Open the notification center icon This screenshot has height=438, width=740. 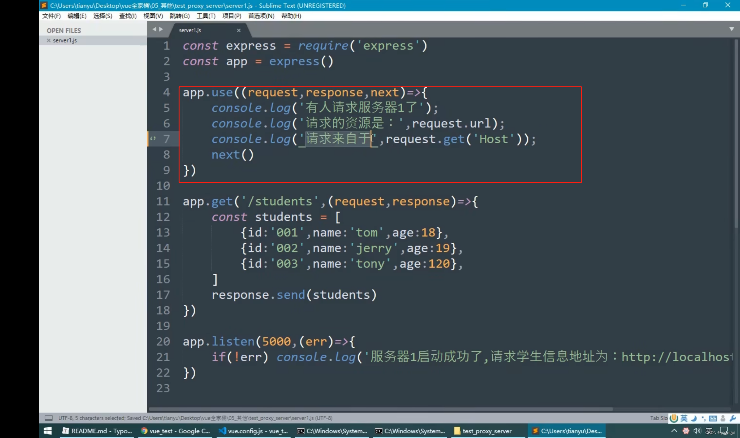tap(724, 431)
